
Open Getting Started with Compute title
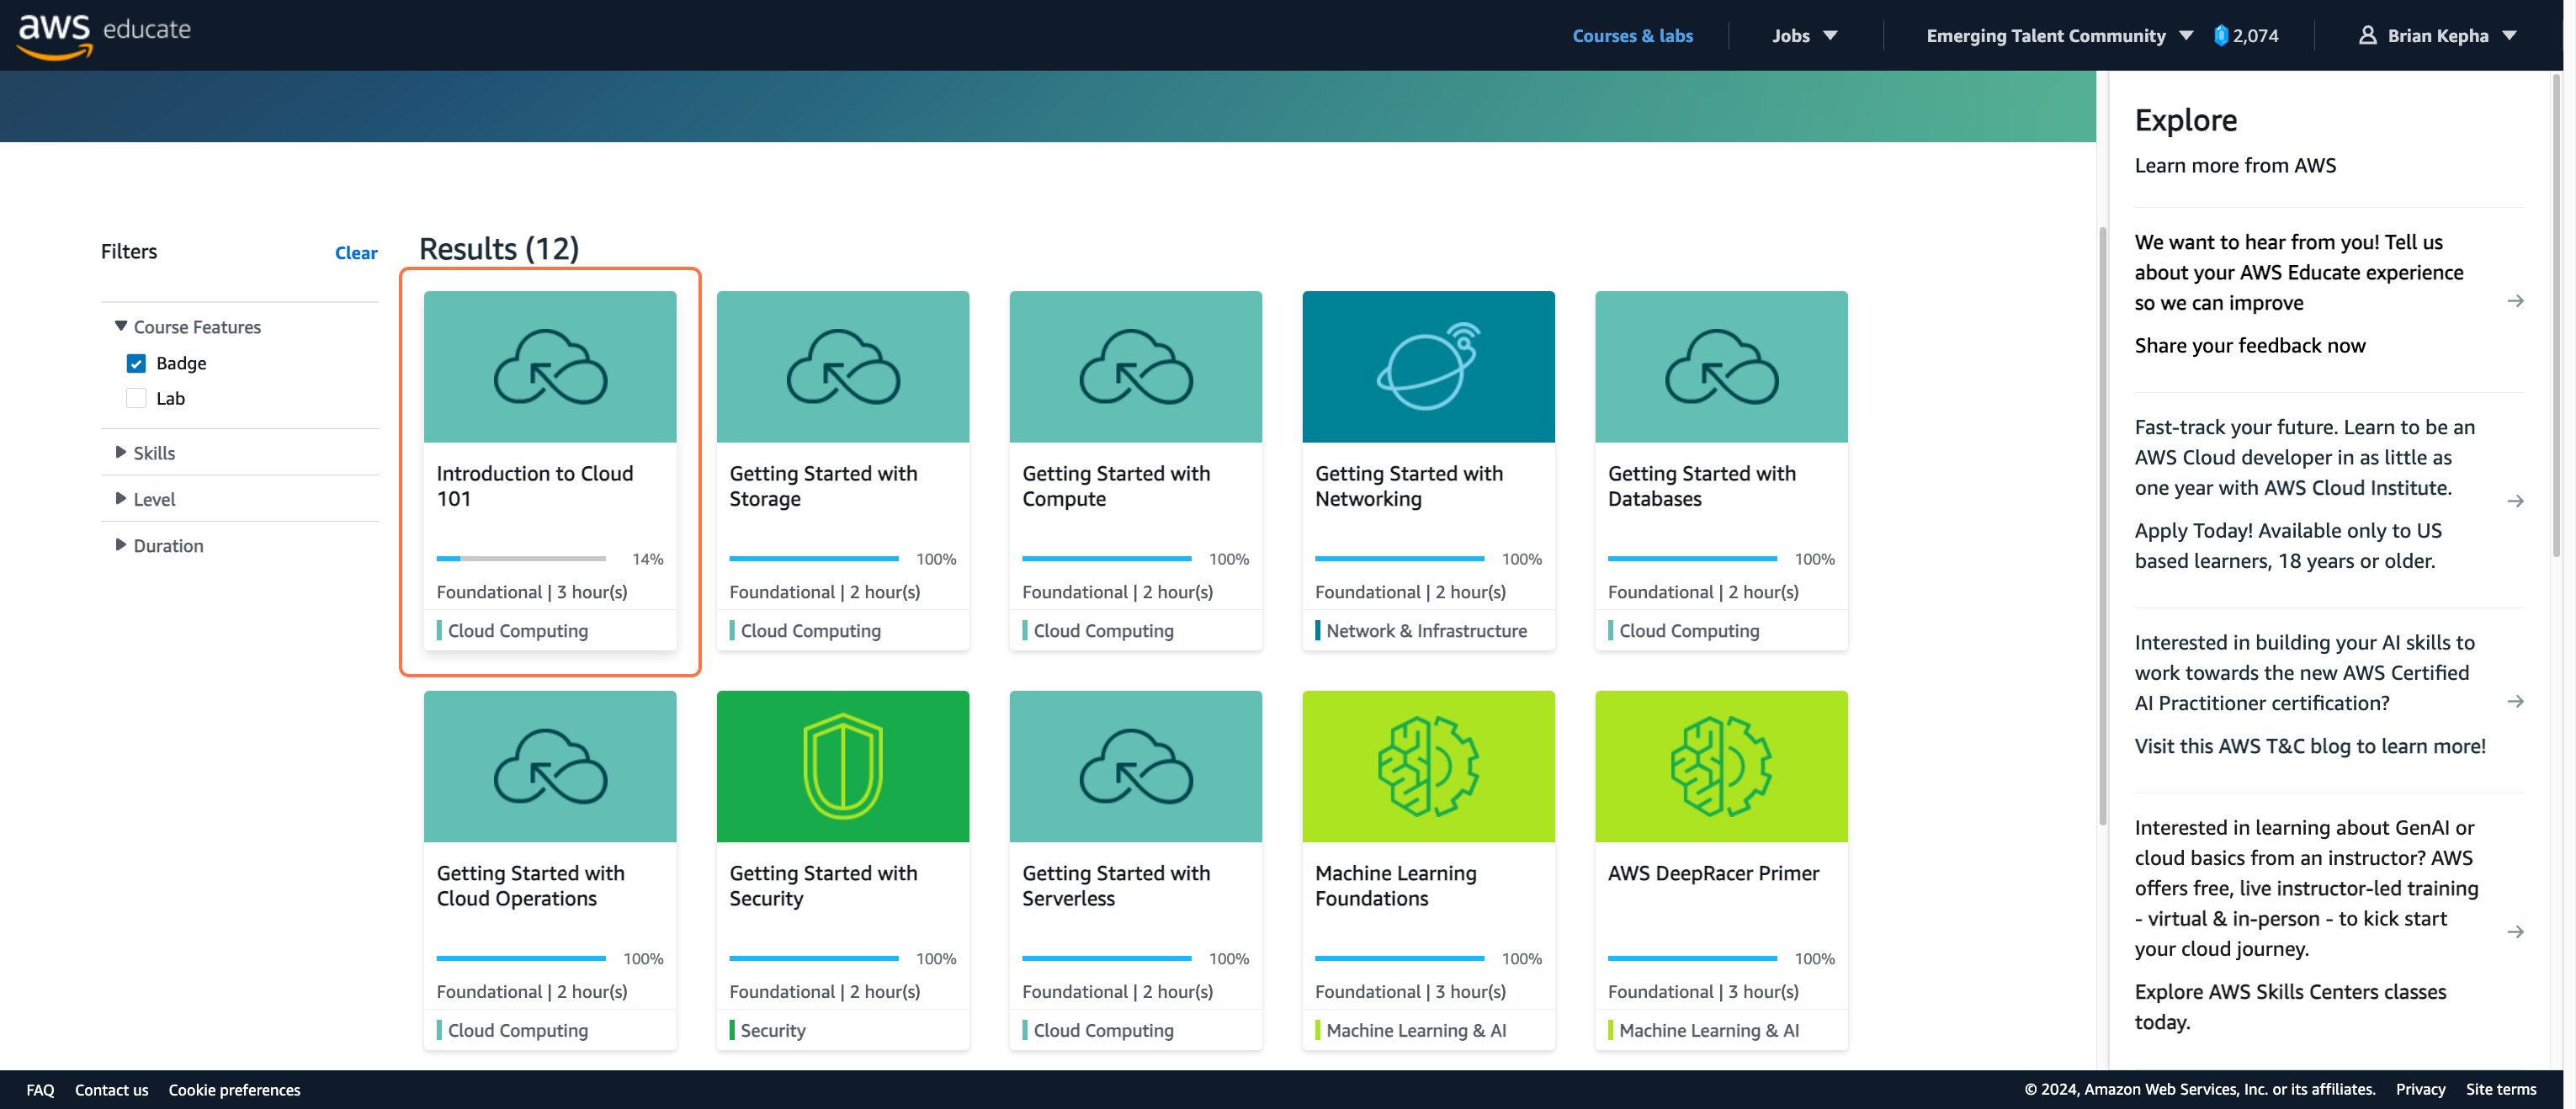[1116, 486]
